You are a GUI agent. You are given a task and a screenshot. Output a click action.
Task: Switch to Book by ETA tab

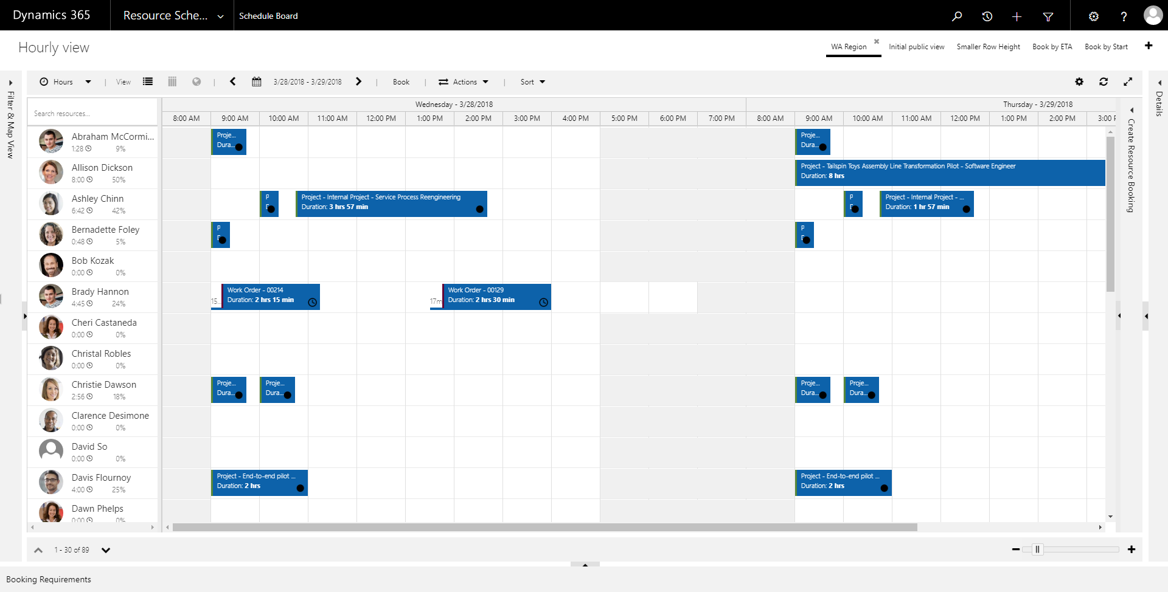(x=1052, y=47)
